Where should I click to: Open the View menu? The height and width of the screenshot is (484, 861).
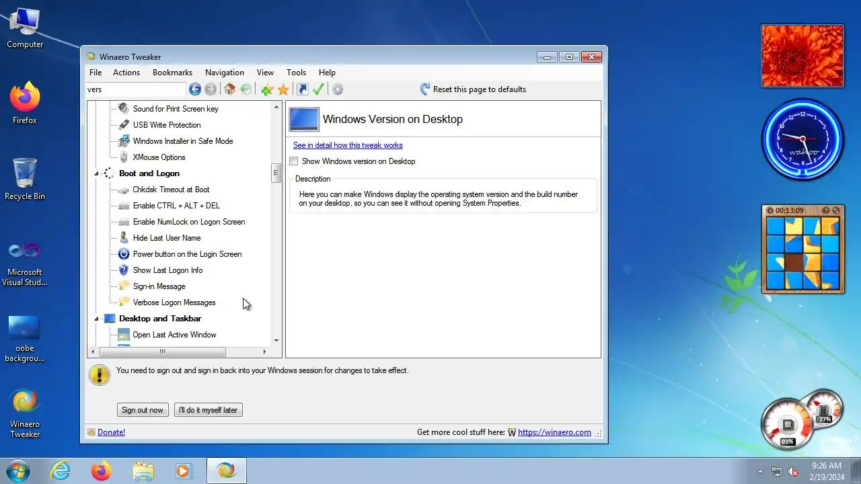click(x=265, y=73)
